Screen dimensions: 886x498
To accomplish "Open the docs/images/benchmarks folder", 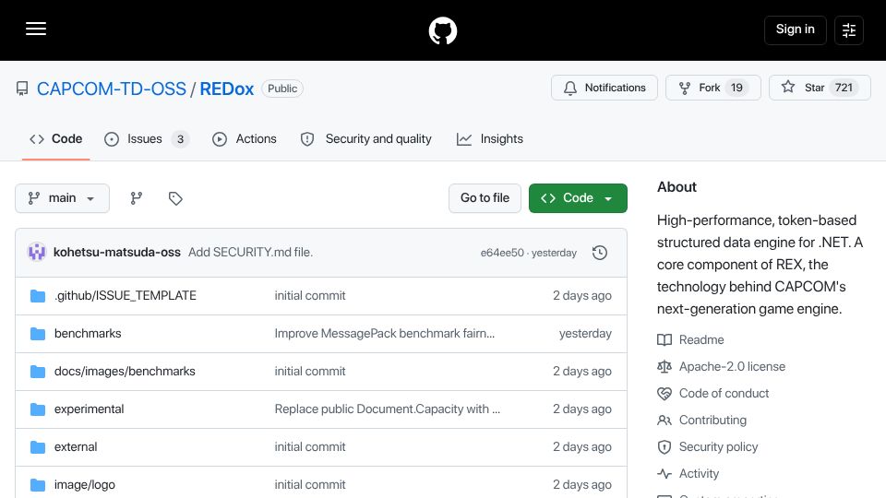I will 125,372.
